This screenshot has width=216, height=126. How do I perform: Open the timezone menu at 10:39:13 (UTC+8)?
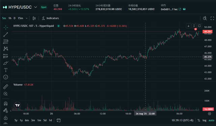click(182, 120)
